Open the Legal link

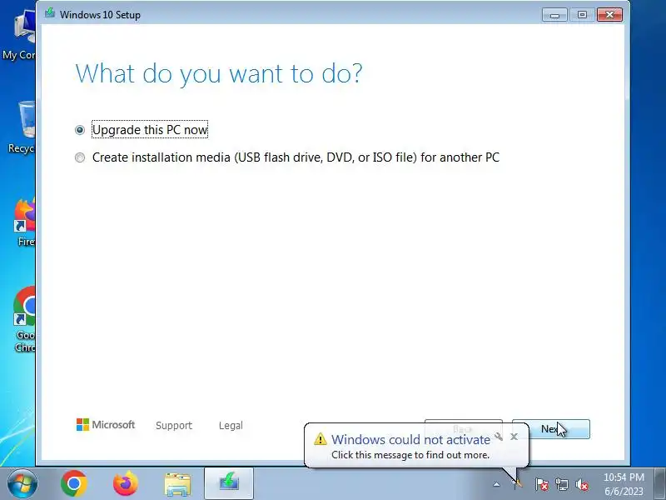click(231, 425)
